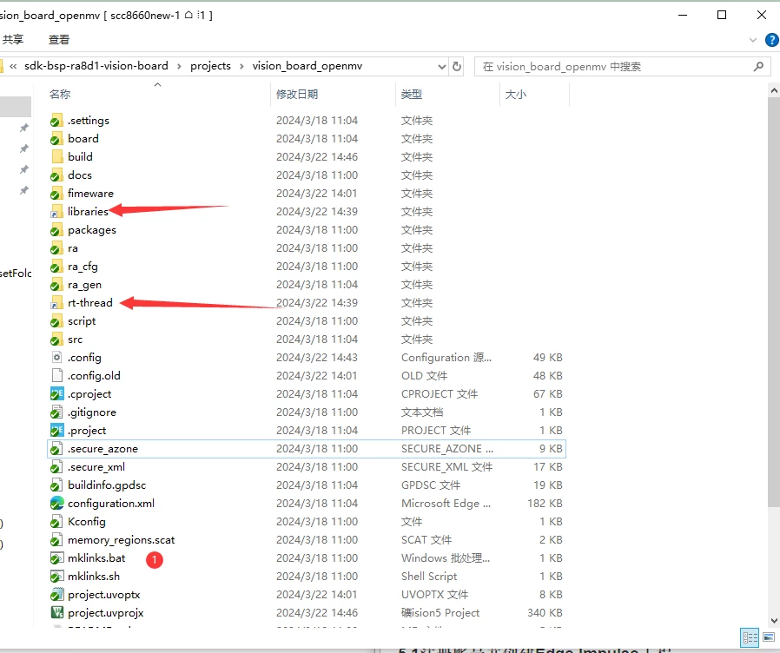The height and width of the screenshot is (653, 780).
Task: Click the 340 KB size cell
Action: 545,613
